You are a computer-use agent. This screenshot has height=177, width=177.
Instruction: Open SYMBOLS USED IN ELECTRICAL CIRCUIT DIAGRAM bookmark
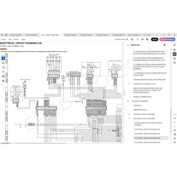pos(148,124)
